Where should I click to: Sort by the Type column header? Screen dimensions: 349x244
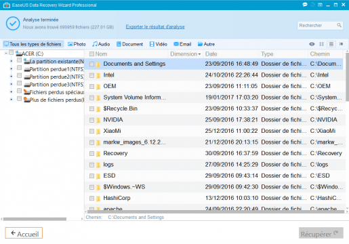coord(283,54)
